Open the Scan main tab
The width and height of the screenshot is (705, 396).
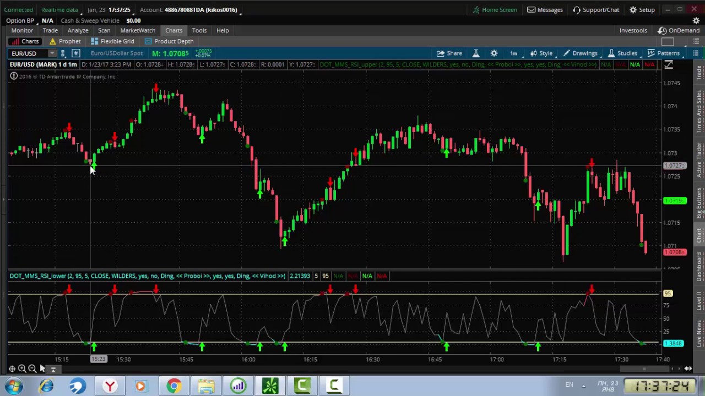click(x=104, y=30)
